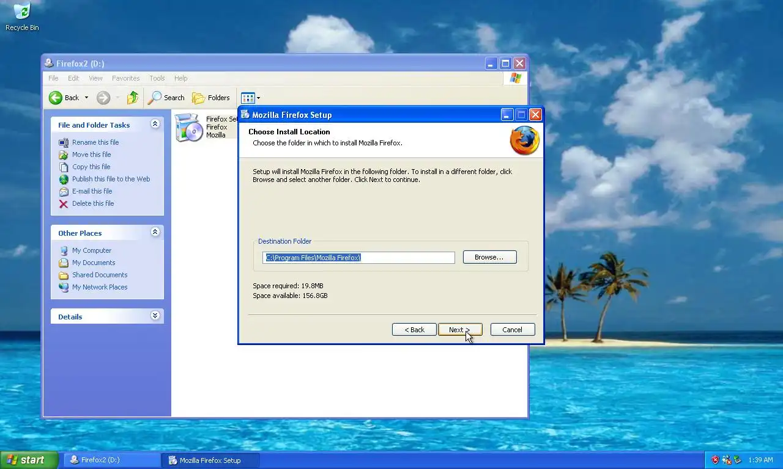Toggle the Folders pane button
The height and width of the screenshot is (469, 783).
coord(211,98)
